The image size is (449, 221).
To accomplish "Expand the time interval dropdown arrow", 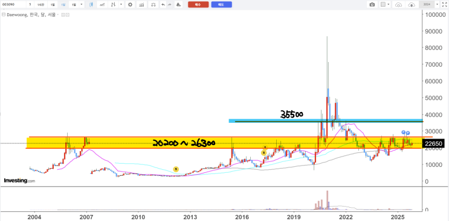I will click(x=82, y=5).
